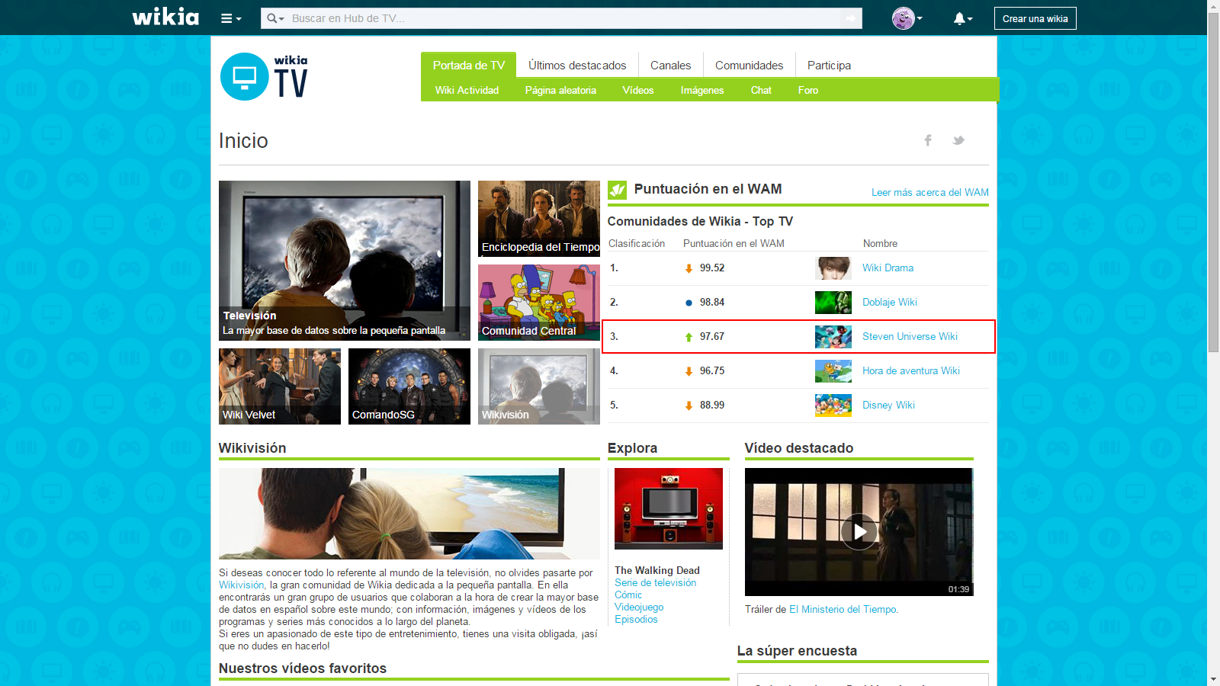The width and height of the screenshot is (1220, 686).
Task: Open 'Hora de aventura Wiki' link
Action: tap(911, 371)
